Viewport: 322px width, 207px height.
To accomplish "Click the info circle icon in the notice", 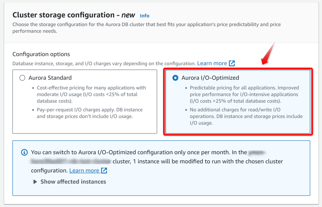I will [x=24, y=152].
